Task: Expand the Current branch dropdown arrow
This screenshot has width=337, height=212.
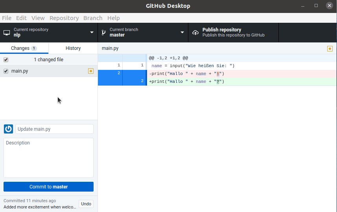Action: tap(182, 33)
